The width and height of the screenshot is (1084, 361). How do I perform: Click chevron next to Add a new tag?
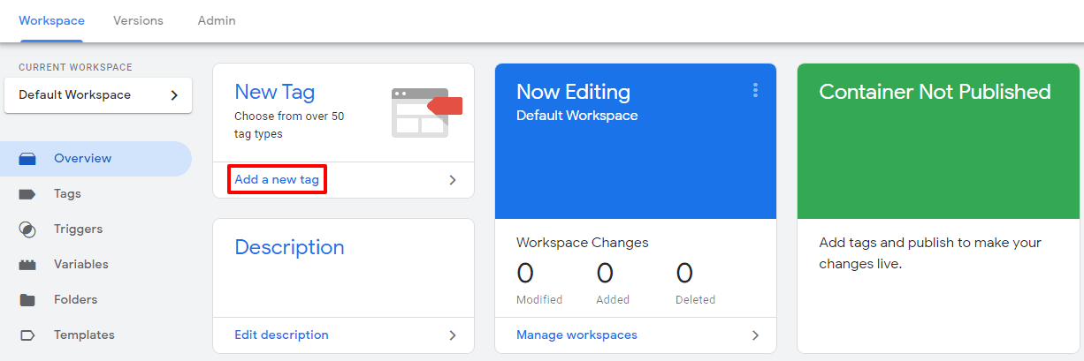(453, 180)
